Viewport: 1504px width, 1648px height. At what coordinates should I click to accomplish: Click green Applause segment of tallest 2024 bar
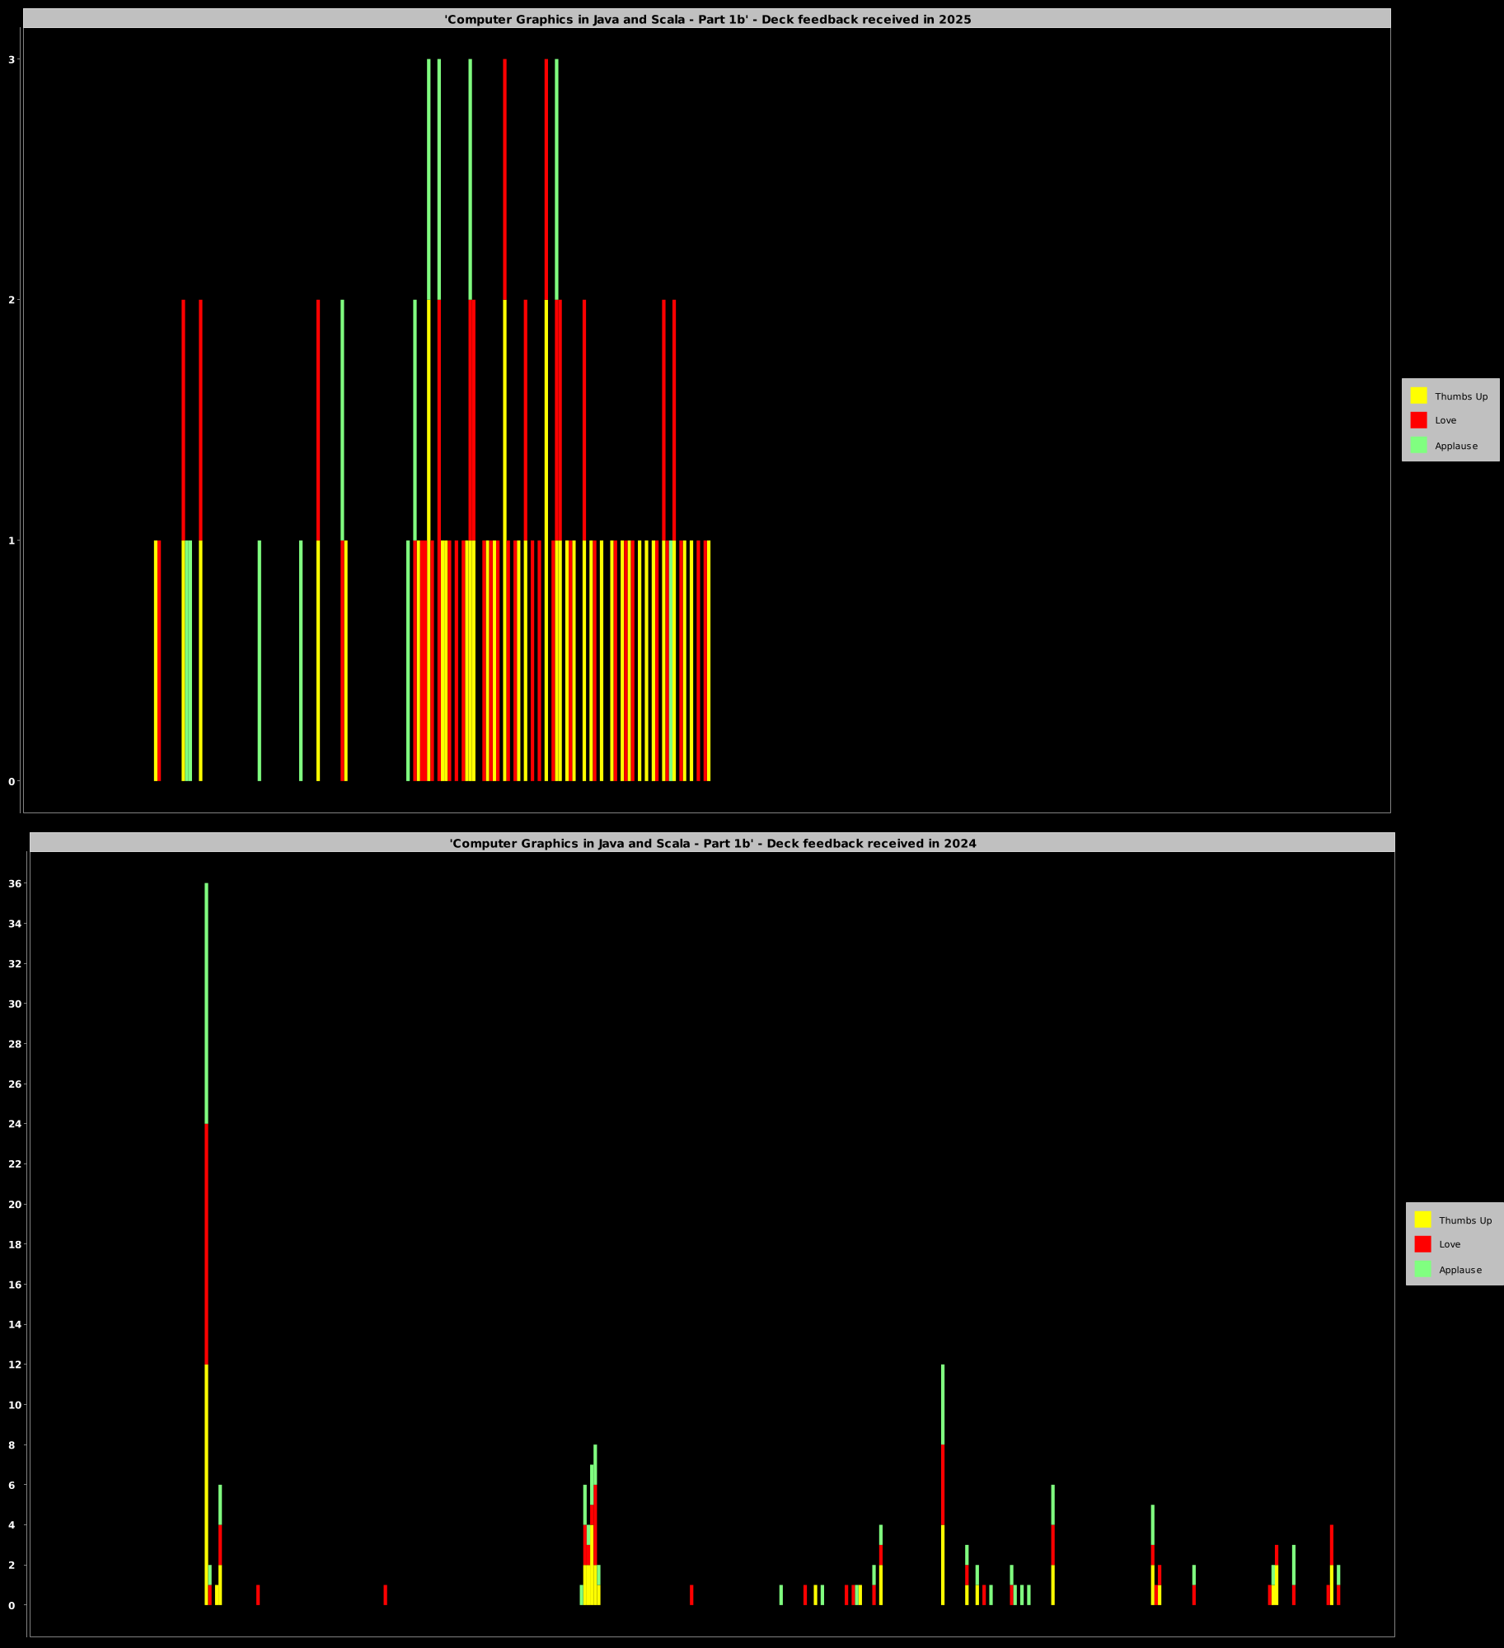pyautogui.click(x=206, y=1003)
